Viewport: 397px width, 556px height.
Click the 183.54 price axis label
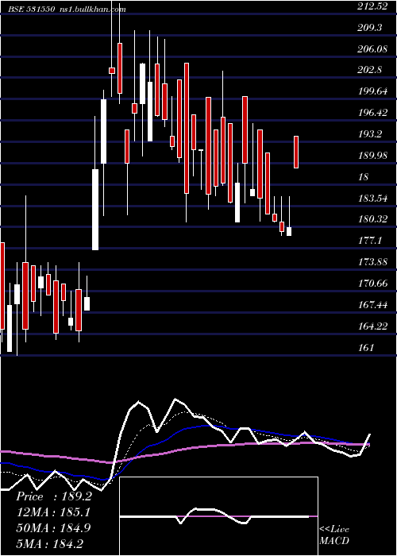tap(372, 199)
